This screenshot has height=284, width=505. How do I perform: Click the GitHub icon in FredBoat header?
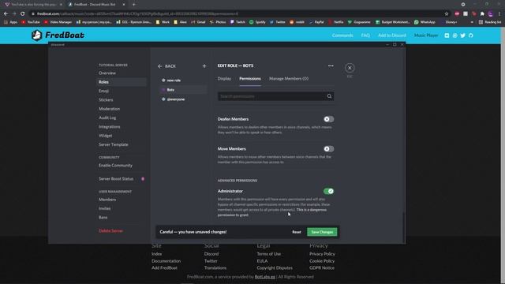471,35
